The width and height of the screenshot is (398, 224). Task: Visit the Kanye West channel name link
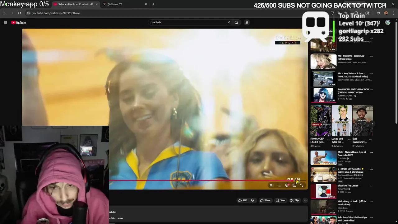[x=343, y=189]
